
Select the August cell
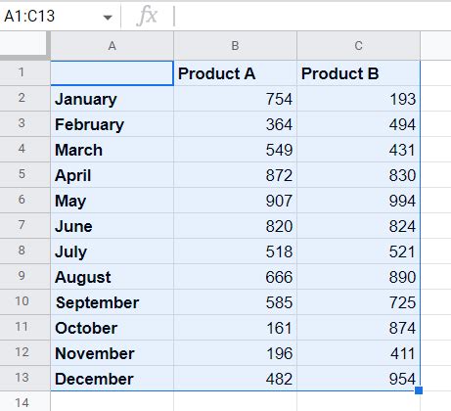[x=113, y=277]
